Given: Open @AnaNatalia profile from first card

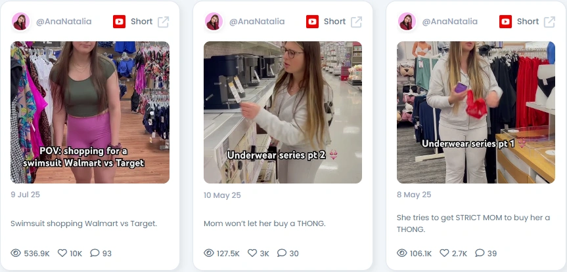Looking at the screenshot, I should [64, 22].
